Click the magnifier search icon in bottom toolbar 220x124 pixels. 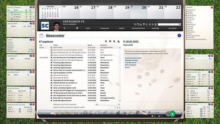point(112,112)
